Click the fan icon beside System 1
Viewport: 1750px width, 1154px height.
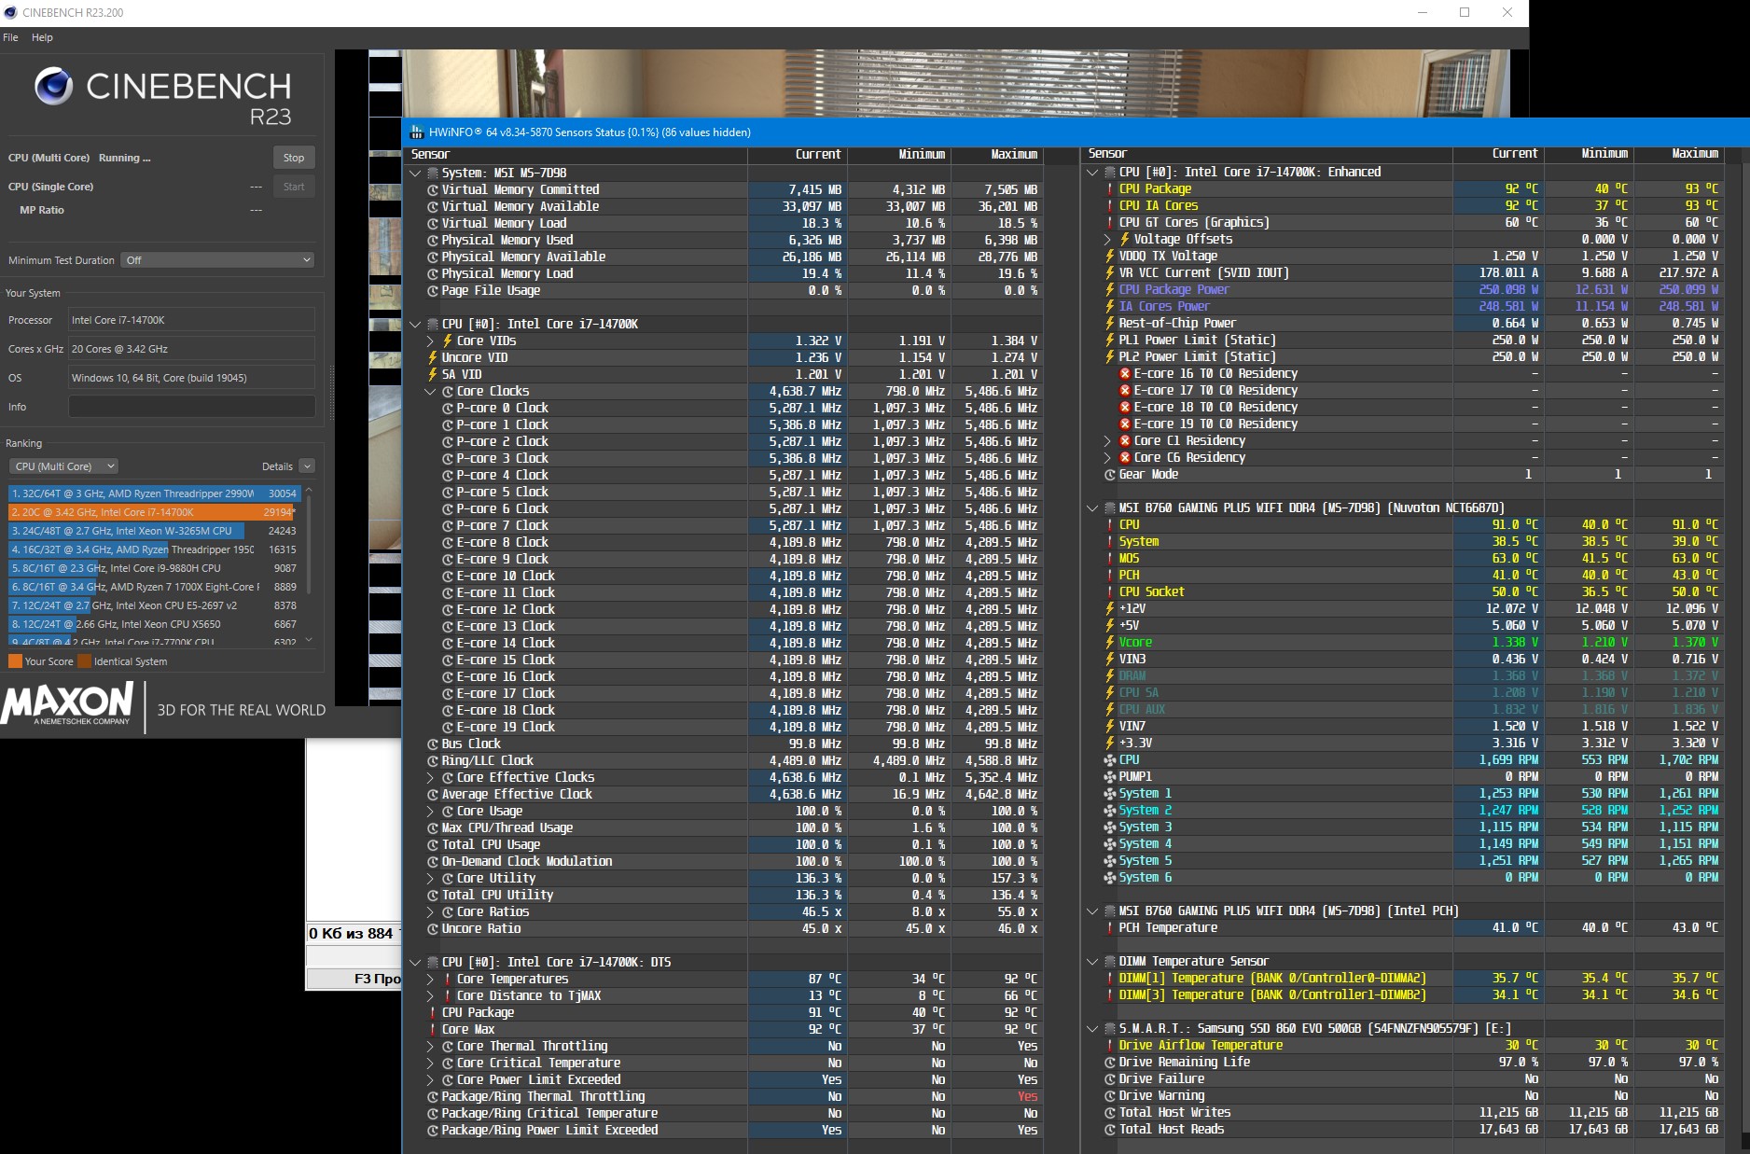1110,794
